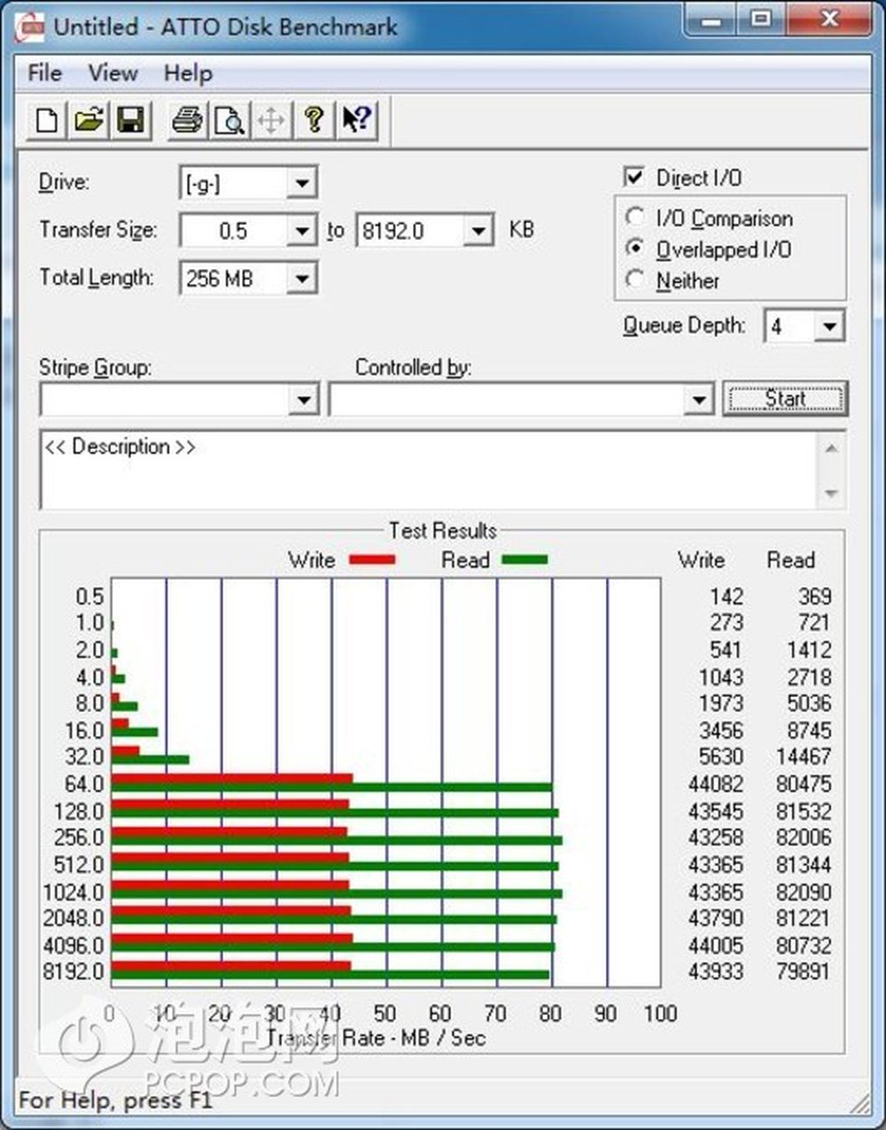Screen dimensions: 886x1130
Task: Select the Neither radio button
Action: [634, 279]
